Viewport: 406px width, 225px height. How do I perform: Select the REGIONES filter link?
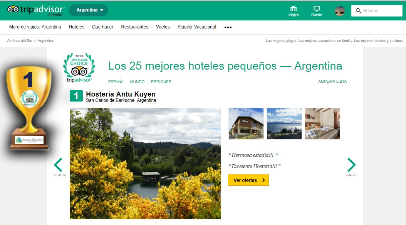pos(161,82)
